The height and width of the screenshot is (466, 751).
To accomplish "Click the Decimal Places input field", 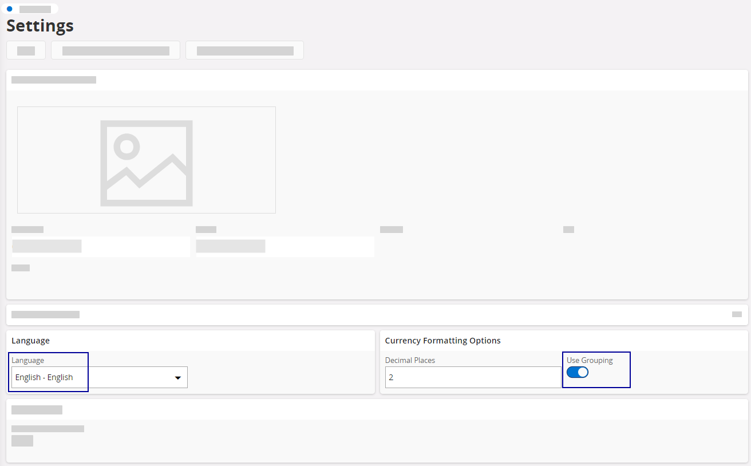I will tap(473, 378).
